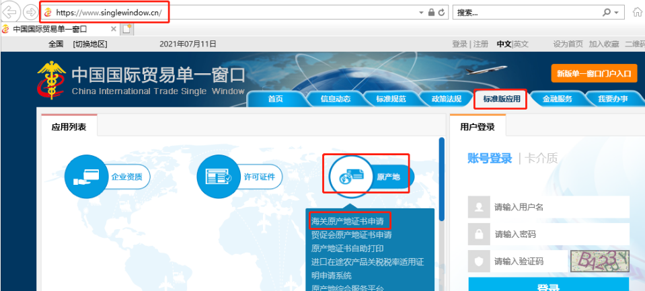Open the 信息动态 navigation tab

tap(335, 99)
